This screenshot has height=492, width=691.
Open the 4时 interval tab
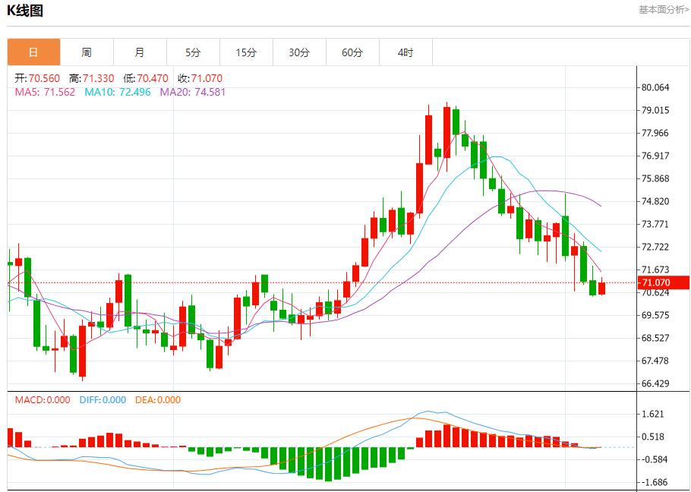pos(405,52)
